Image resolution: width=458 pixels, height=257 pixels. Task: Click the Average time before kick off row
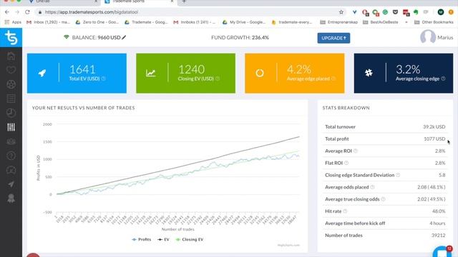pos(385,223)
